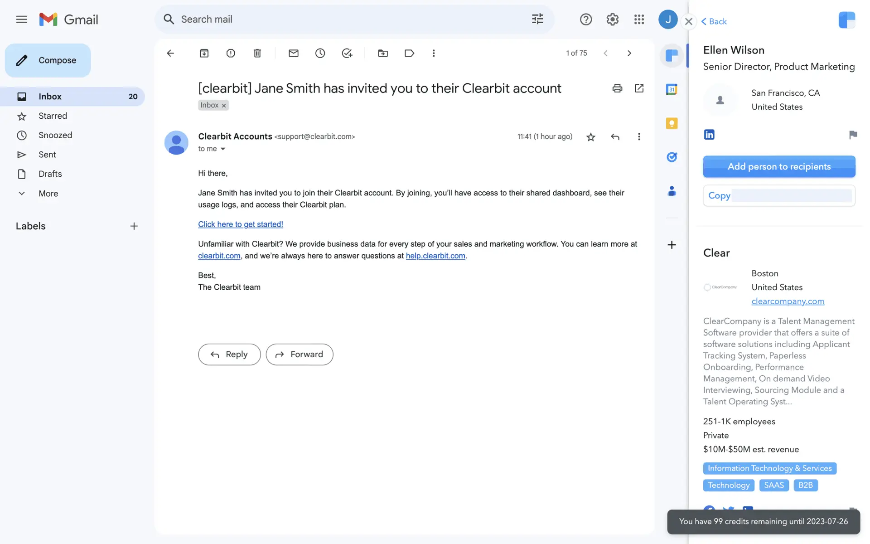Go to the Starred folder
Image resolution: width=870 pixels, height=544 pixels.
coord(53,116)
